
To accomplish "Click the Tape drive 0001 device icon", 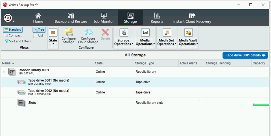I will click(x=21, y=82).
